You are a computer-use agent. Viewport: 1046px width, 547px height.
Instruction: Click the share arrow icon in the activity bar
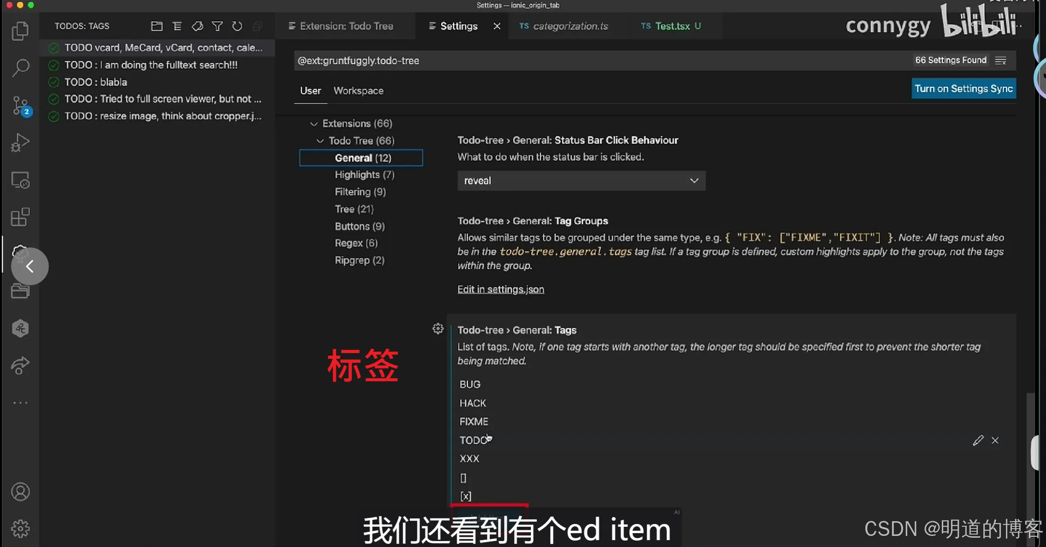pyautogui.click(x=20, y=365)
